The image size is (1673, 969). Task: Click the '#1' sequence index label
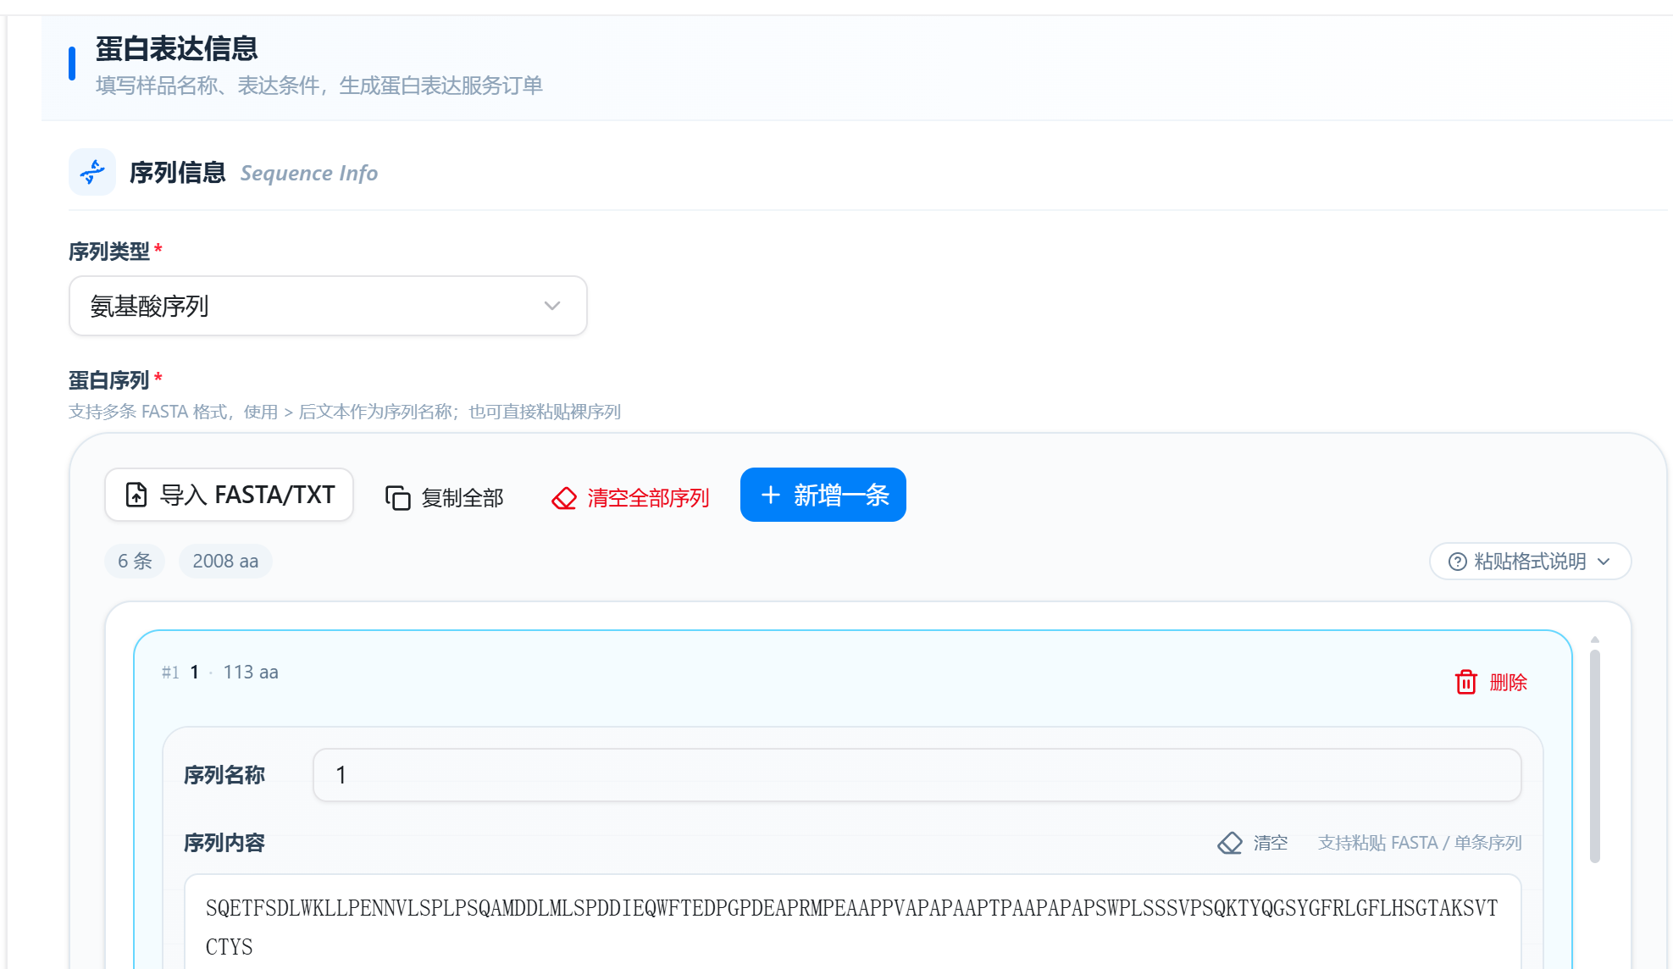click(x=170, y=673)
